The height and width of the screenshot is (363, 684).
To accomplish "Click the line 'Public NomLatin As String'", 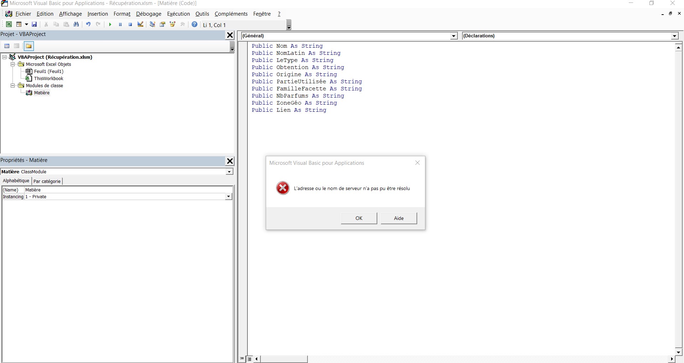I will [296, 53].
